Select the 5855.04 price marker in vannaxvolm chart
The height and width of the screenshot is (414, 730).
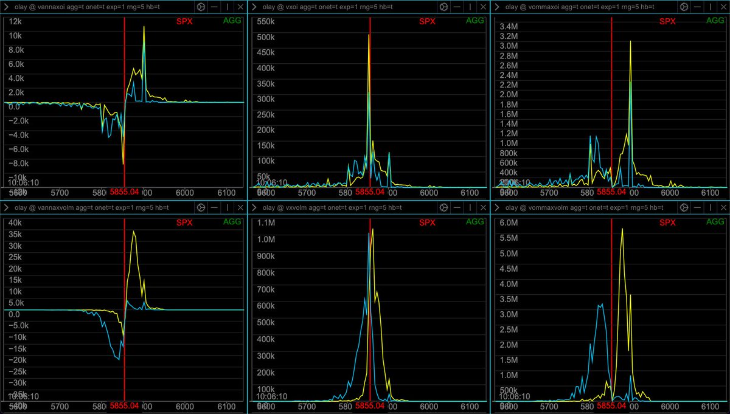coord(124,405)
